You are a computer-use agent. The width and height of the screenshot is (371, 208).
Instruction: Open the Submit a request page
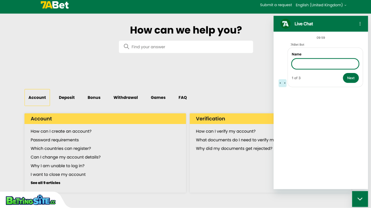pos(276,5)
